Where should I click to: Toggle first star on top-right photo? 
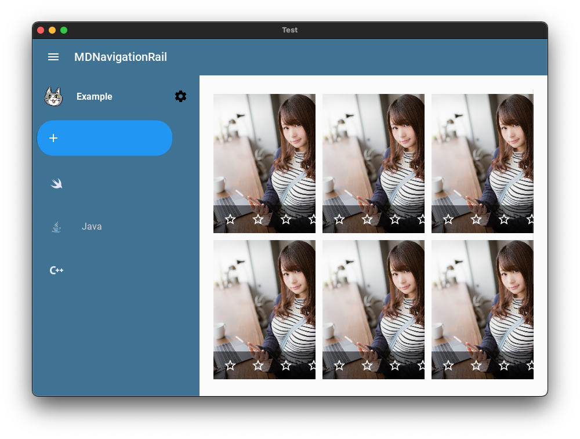pyautogui.click(x=448, y=219)
